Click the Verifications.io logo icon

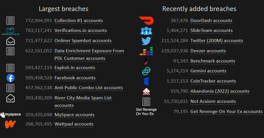tap(11, 31)
